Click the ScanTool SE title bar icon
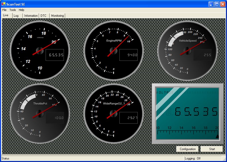 tap(3, 4)
